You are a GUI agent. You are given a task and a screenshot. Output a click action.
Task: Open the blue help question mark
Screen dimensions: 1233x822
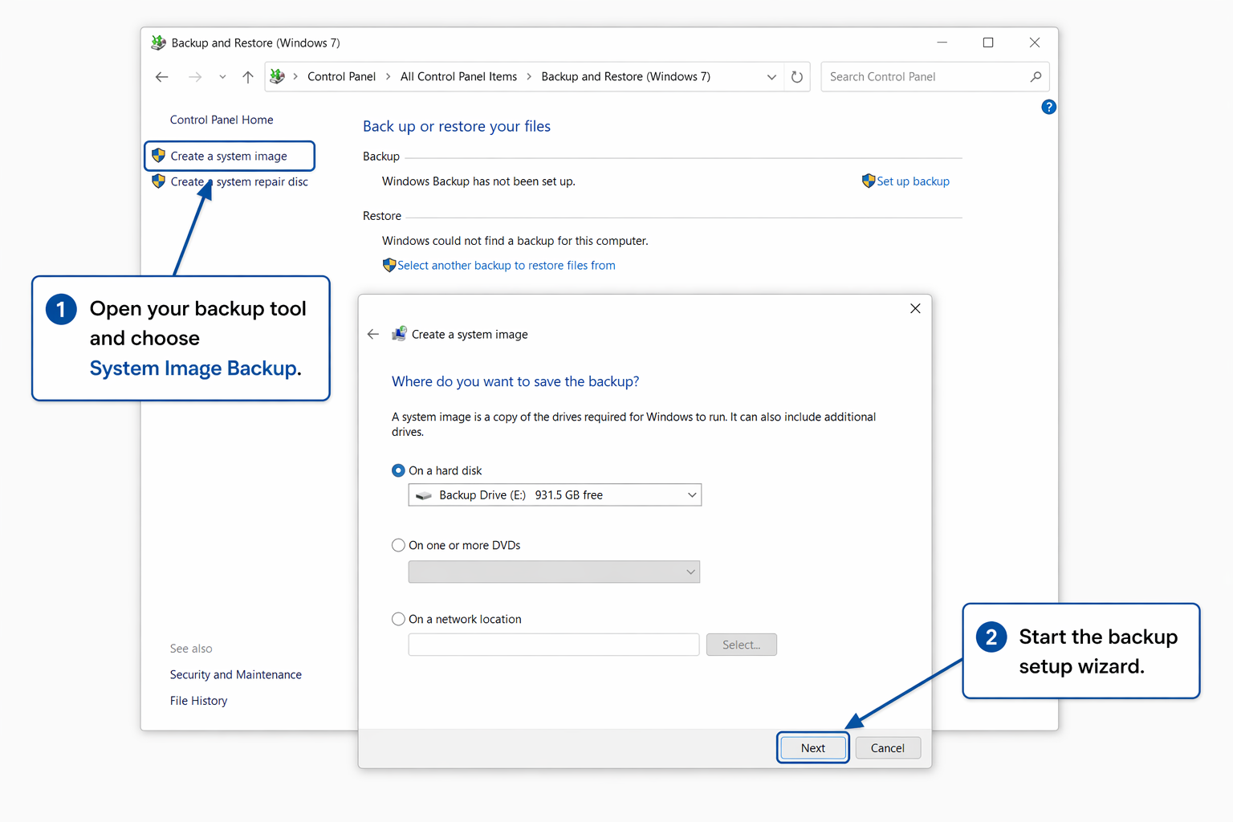tap(1048, 107)
